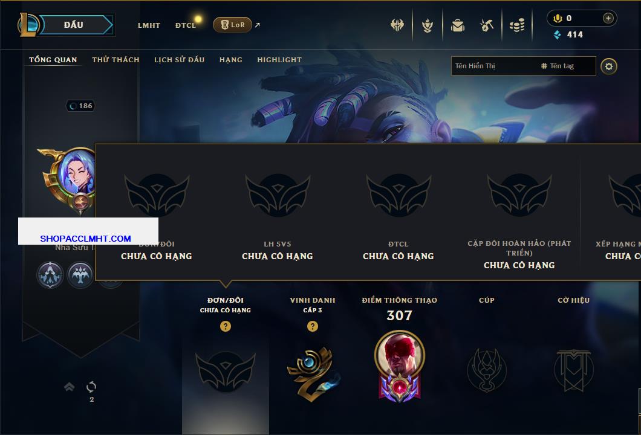The height and width of the screenshot is (435, 641).
Task: Click the help icon under VINH DANH
Action: click(x=312, y=326)
